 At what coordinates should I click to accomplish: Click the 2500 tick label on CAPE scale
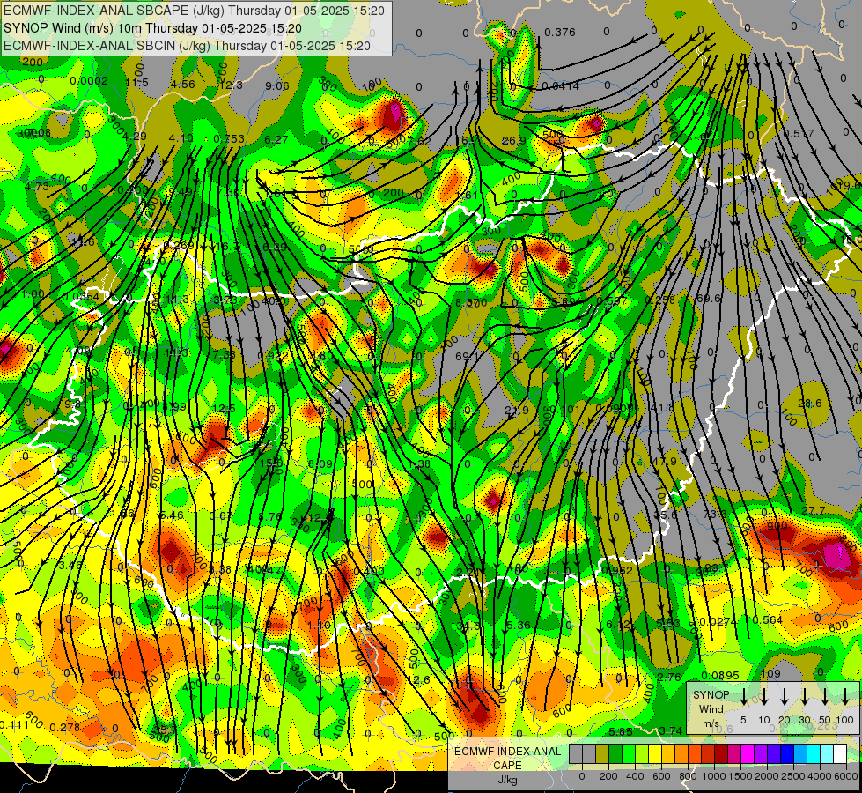793,776
